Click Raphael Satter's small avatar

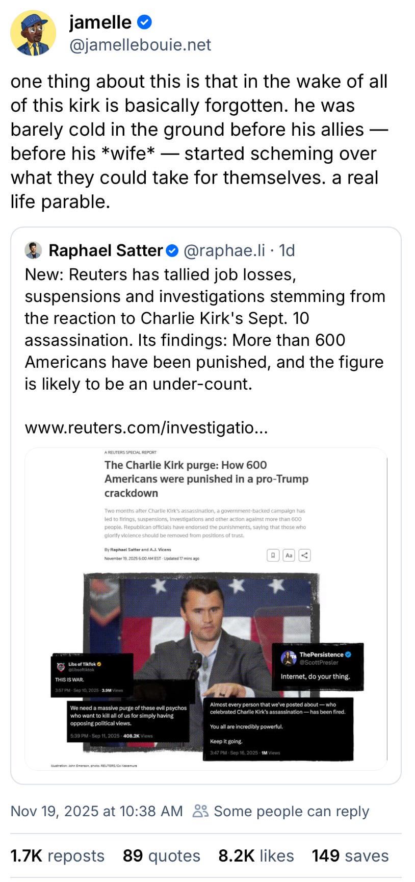coord(33,250)
